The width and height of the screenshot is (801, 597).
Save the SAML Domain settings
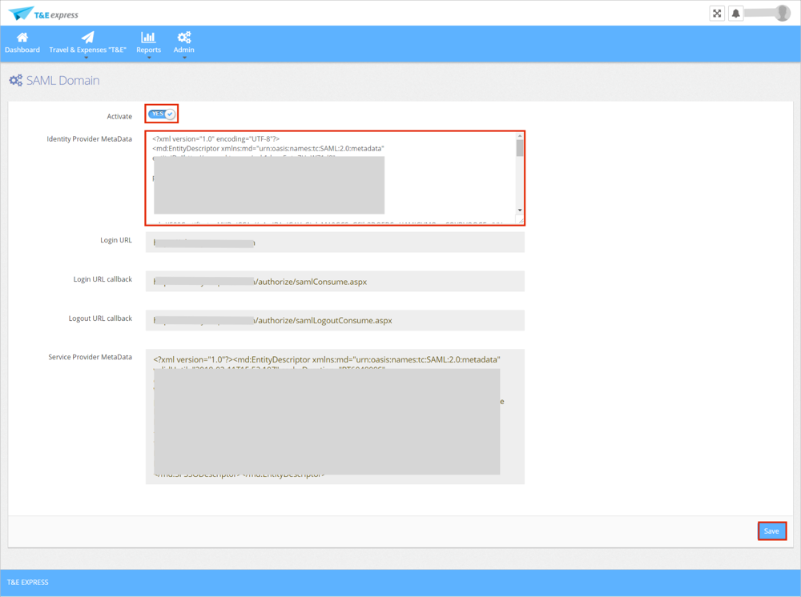tap(771, 531)
